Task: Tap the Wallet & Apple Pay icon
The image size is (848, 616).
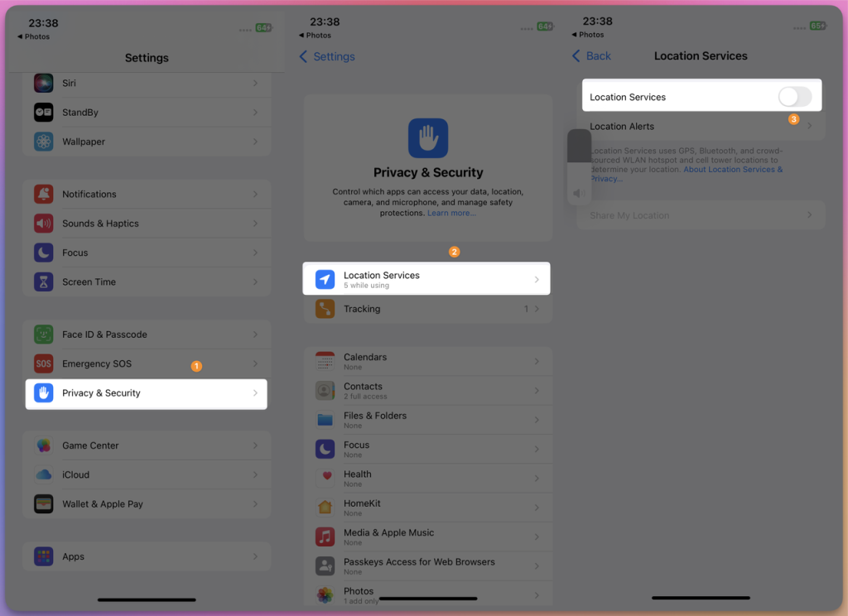Action: (x=44, y=504)
